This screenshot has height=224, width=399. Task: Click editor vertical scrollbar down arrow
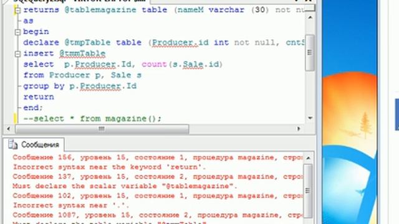310,118
